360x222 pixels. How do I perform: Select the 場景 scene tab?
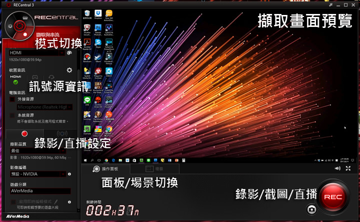pos(154,169)
